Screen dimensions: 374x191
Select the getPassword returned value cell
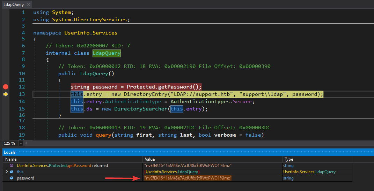[188, 166]
